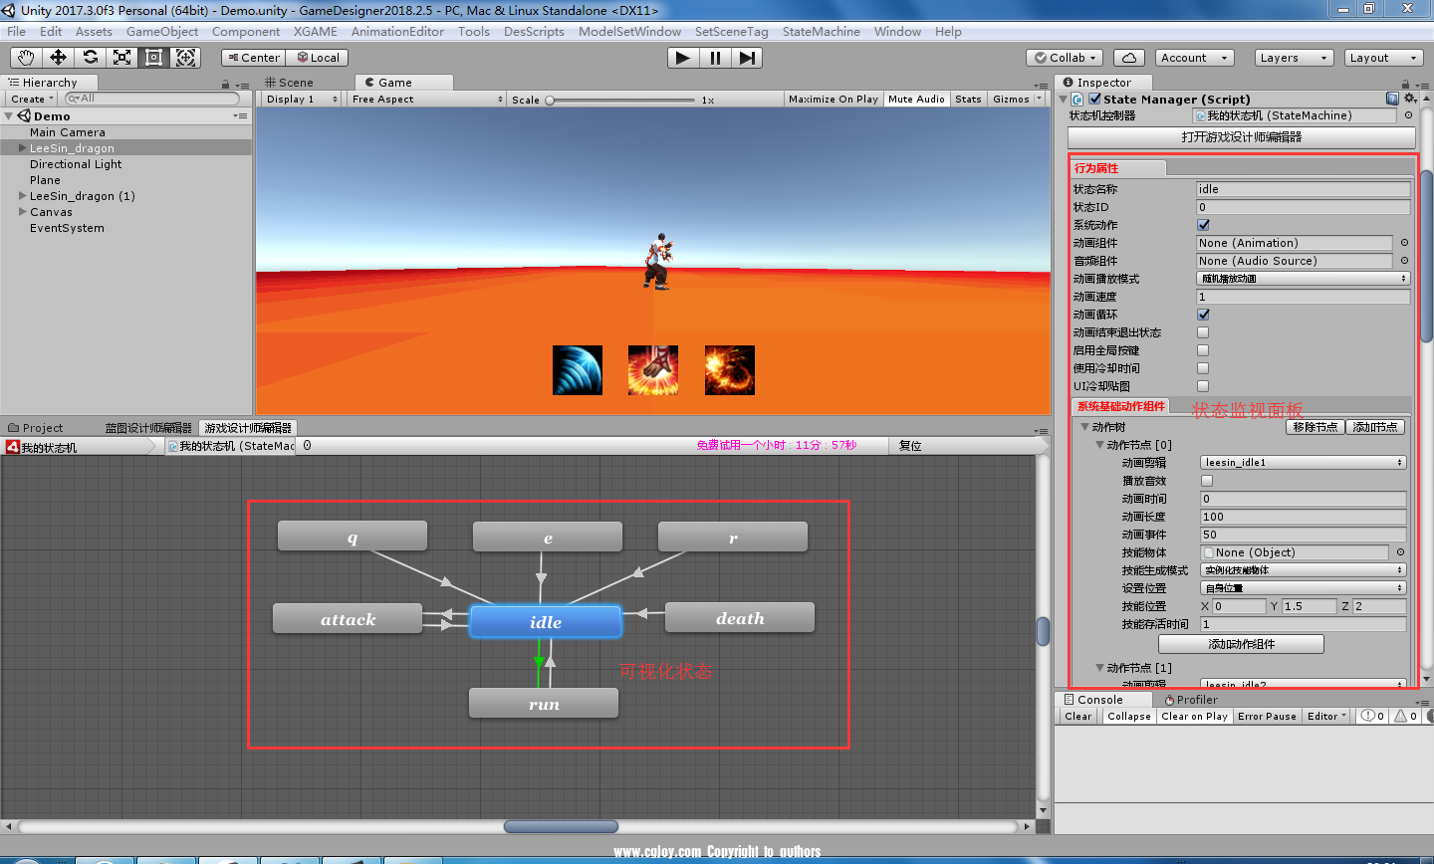Viewport: 1434px width, 864px height.
Task: Click the 打开游戏设计师编辑器 button
Action: click(1241, 137)
